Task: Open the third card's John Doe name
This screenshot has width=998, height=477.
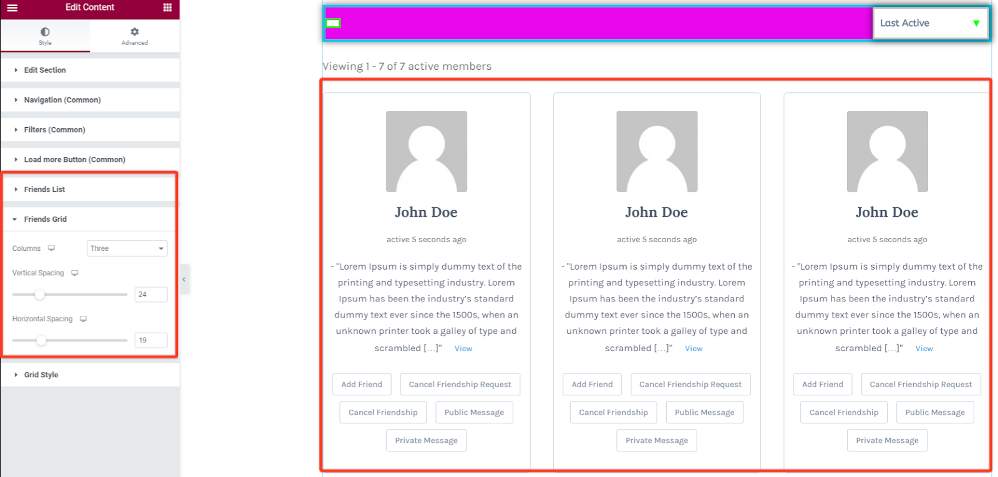Action: [x=886, y=212]
